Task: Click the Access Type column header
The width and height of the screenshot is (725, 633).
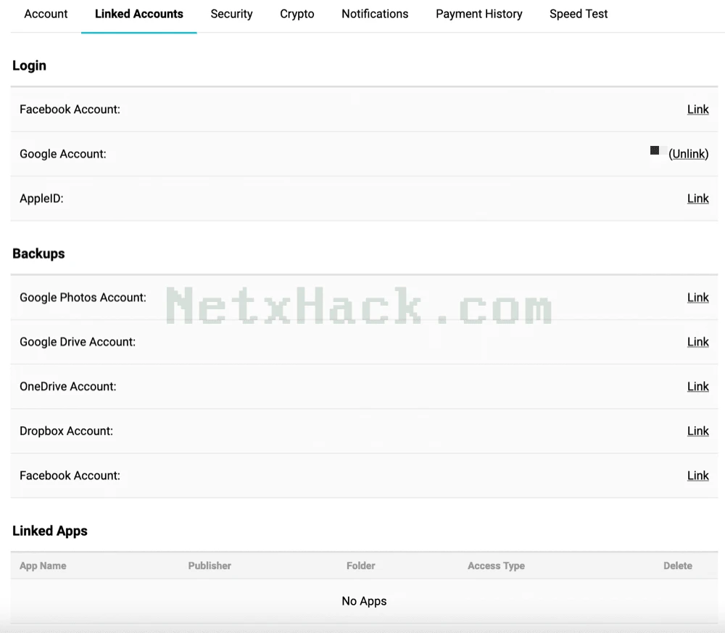Action: 496,565
